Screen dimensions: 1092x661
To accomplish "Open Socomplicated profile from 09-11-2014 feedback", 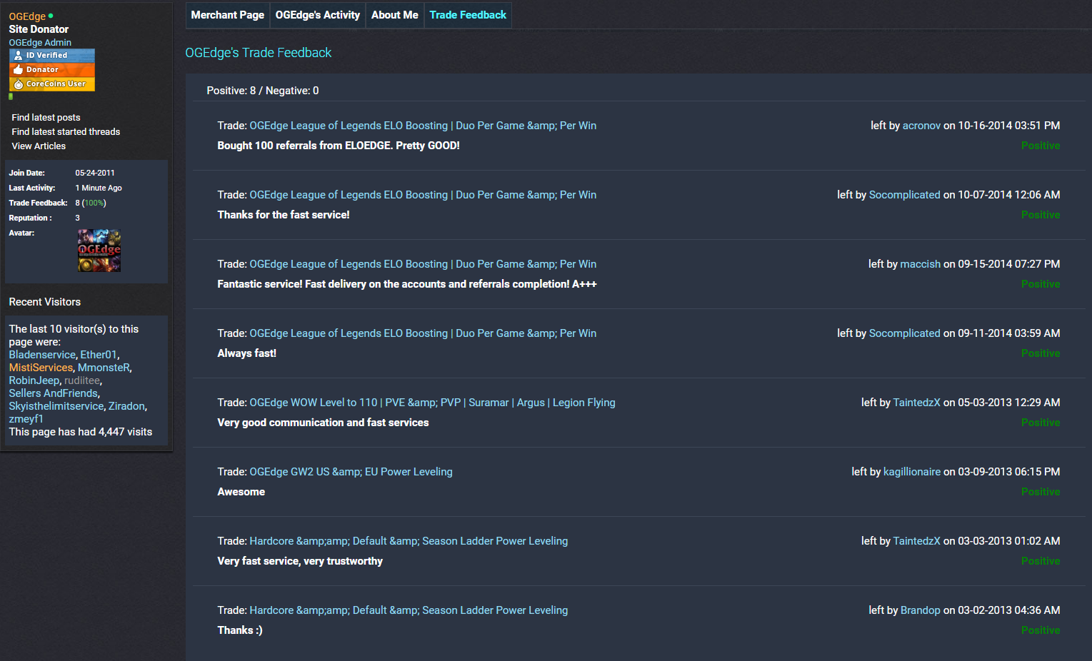I will 904,333.
